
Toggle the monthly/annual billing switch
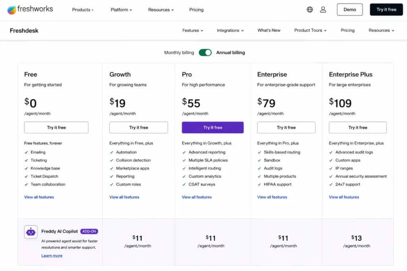coord(205,53)
